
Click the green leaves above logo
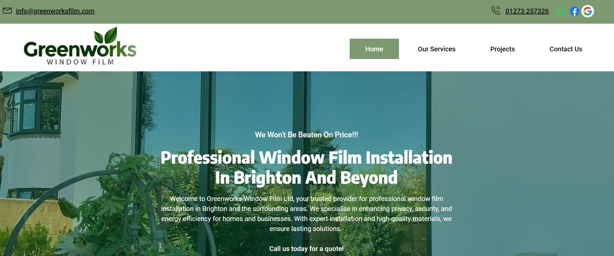[106, 35]
